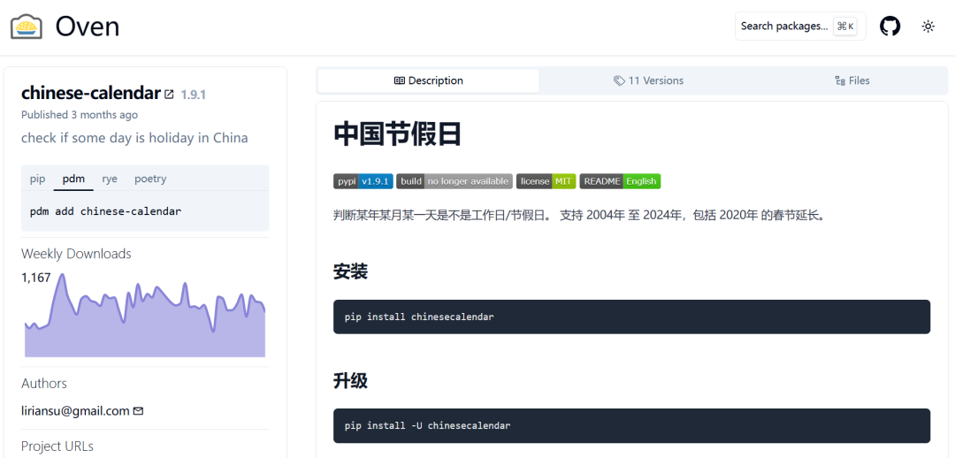Open external link icon beside chinese-calendar

click(169, 95)
